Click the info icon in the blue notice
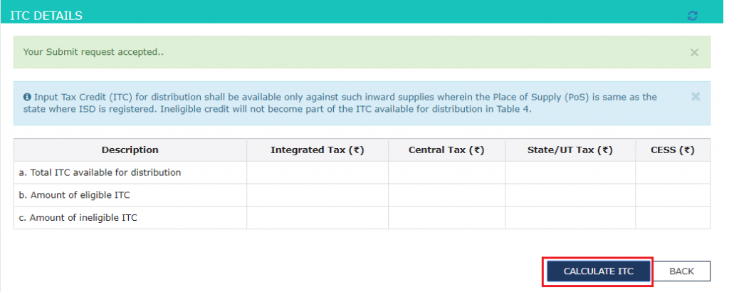729x292 pixels. tap(27, 97)
